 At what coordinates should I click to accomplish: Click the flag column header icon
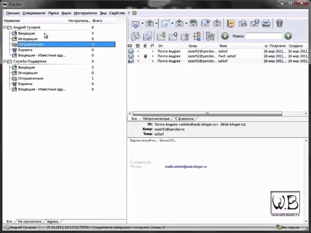tap(152, 46)
